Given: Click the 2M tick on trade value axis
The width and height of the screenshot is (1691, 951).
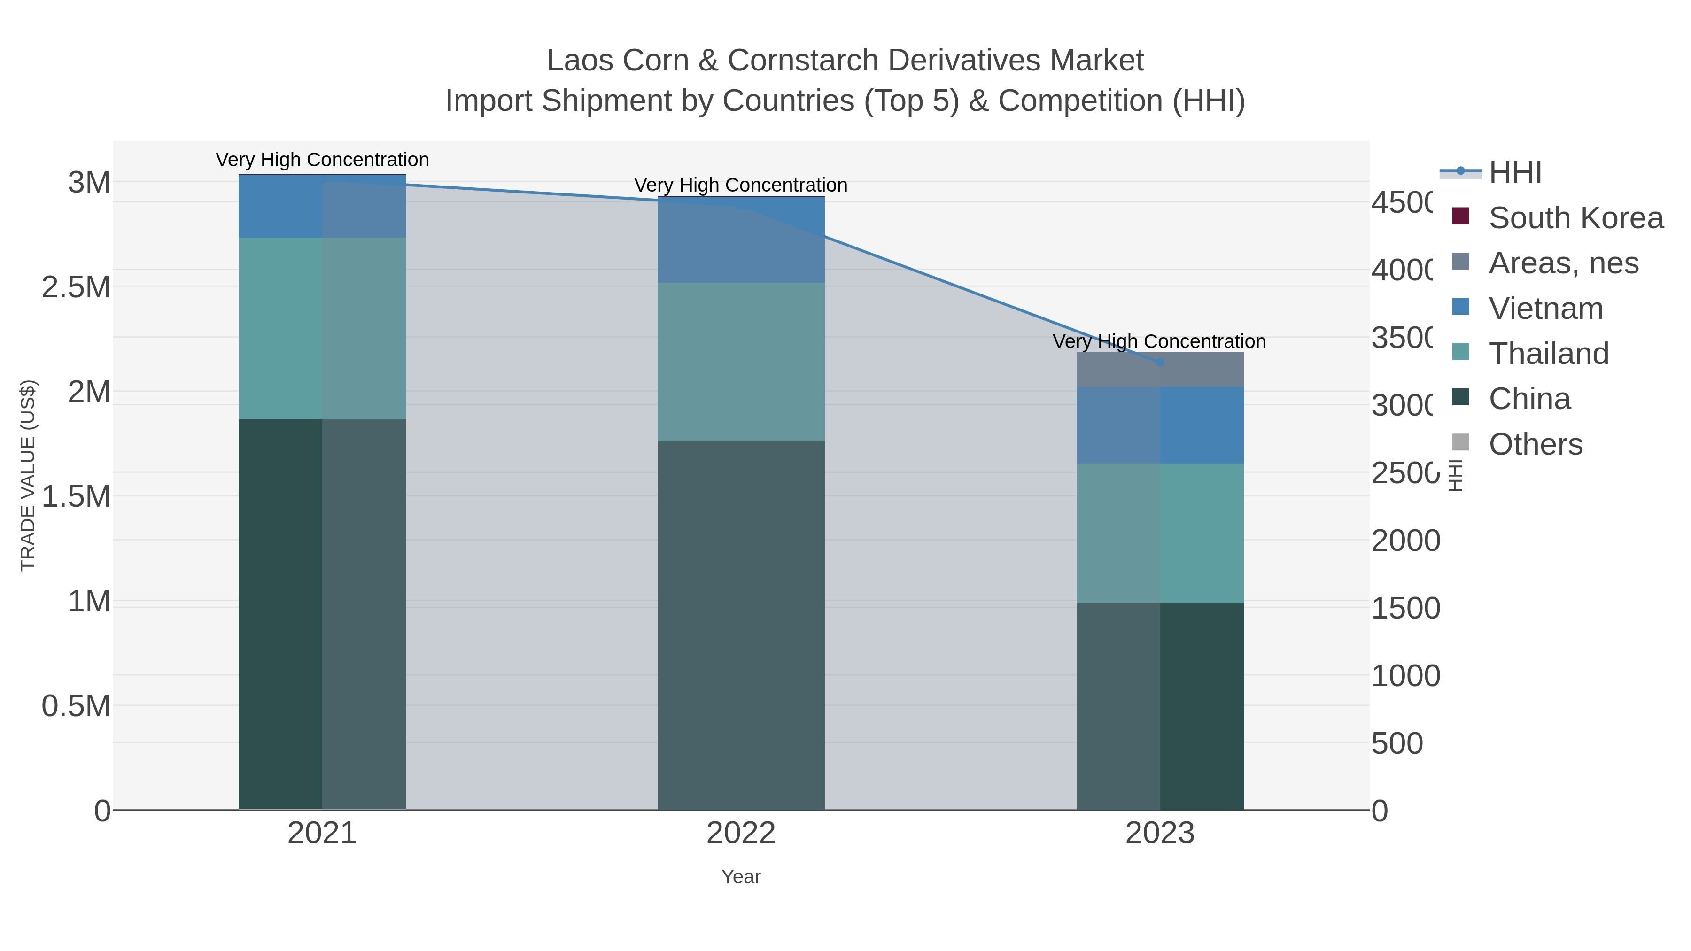Looking at the screenshot, I should click(x=89, y=392).
